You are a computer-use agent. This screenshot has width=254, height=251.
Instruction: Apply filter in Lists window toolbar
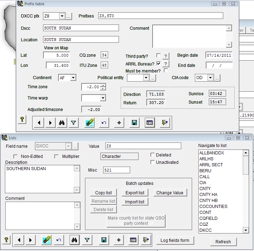point(87,240)
